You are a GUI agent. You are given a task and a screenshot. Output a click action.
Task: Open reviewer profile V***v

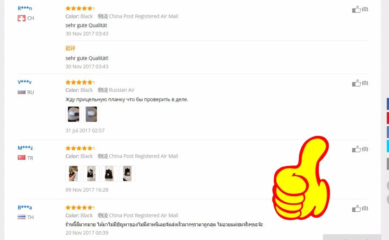click(x=25, y=82)
